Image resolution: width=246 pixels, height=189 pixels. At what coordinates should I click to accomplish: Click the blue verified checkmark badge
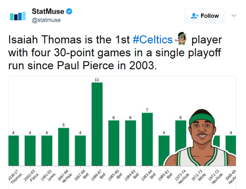point(69,11)
